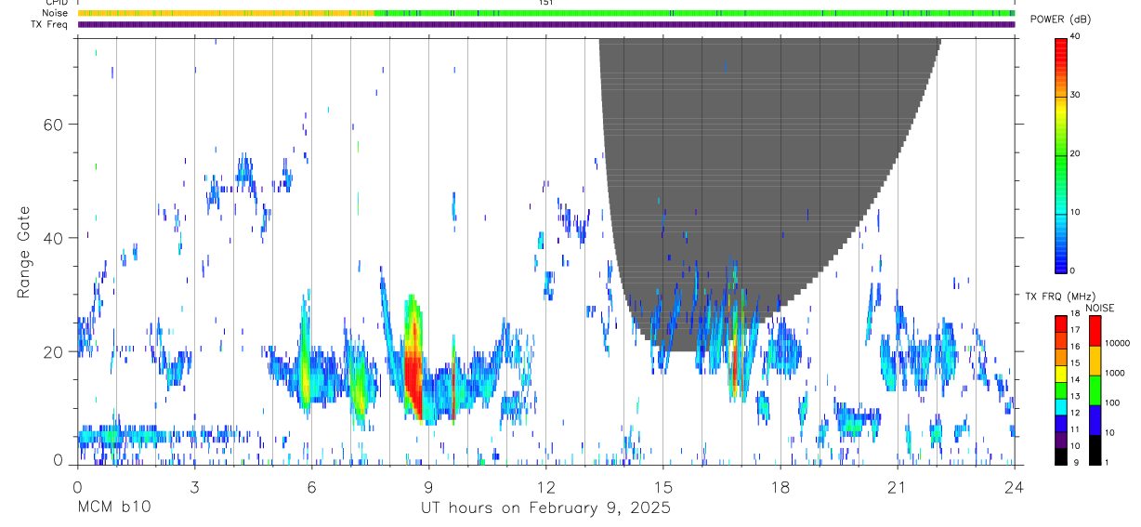This screenshot has height=527, width=1141.
Task: Click the "TX Freq" row label at top left
Action: [x=50, y=24]
